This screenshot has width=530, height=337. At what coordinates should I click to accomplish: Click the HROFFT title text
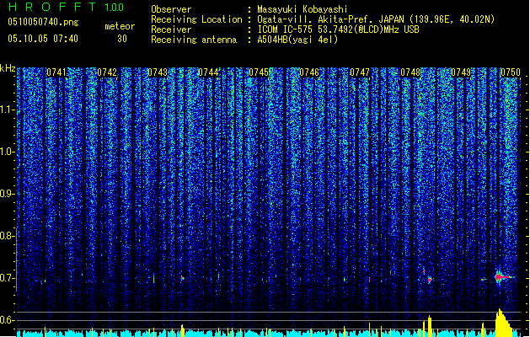[x=52, y=7]
